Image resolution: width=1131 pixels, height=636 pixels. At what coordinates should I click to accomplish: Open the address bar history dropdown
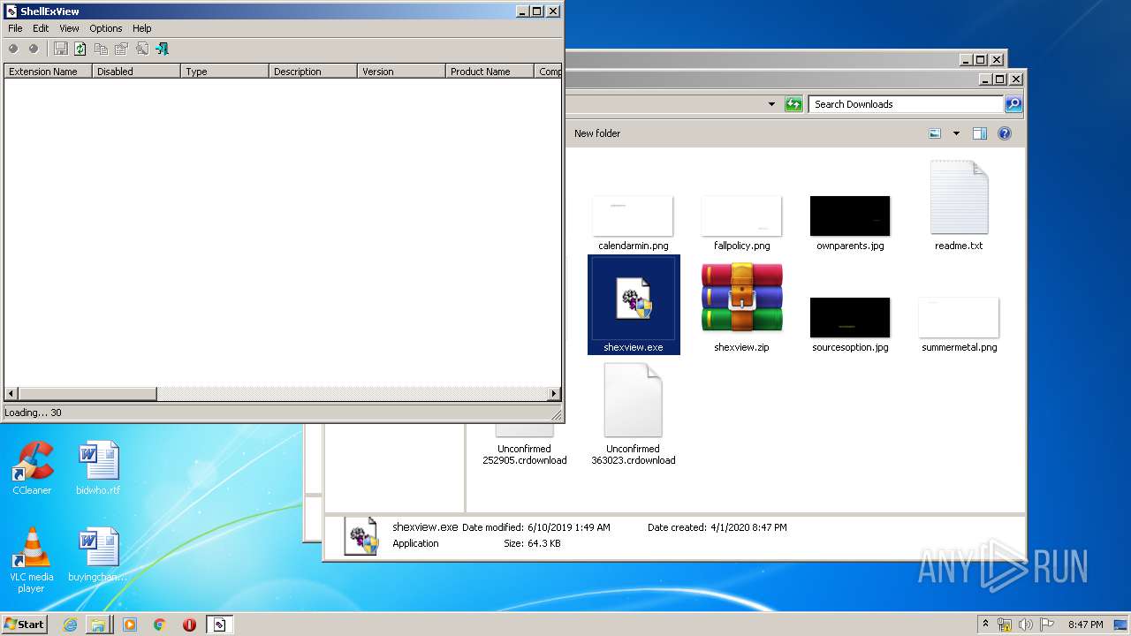(x=771, y=104)
